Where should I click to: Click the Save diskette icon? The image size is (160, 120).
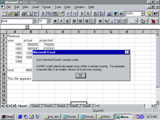coord(16,13)
